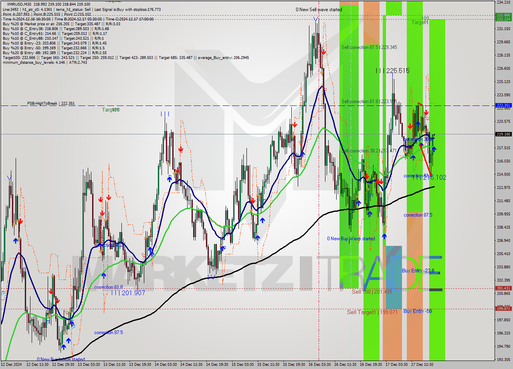Click the 'Buy Entry -23.6' label
Image resolution: width=513 pixels, height=369 pixels.
coord(418,271)
